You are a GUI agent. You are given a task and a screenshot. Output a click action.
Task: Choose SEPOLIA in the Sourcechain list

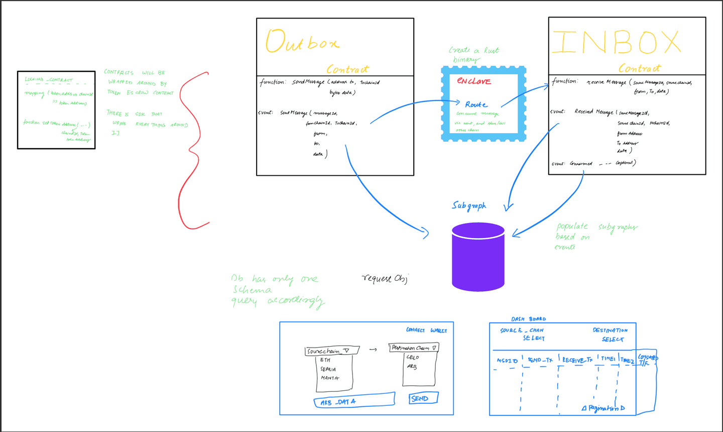pyautogui.click(x=328, y=369)
